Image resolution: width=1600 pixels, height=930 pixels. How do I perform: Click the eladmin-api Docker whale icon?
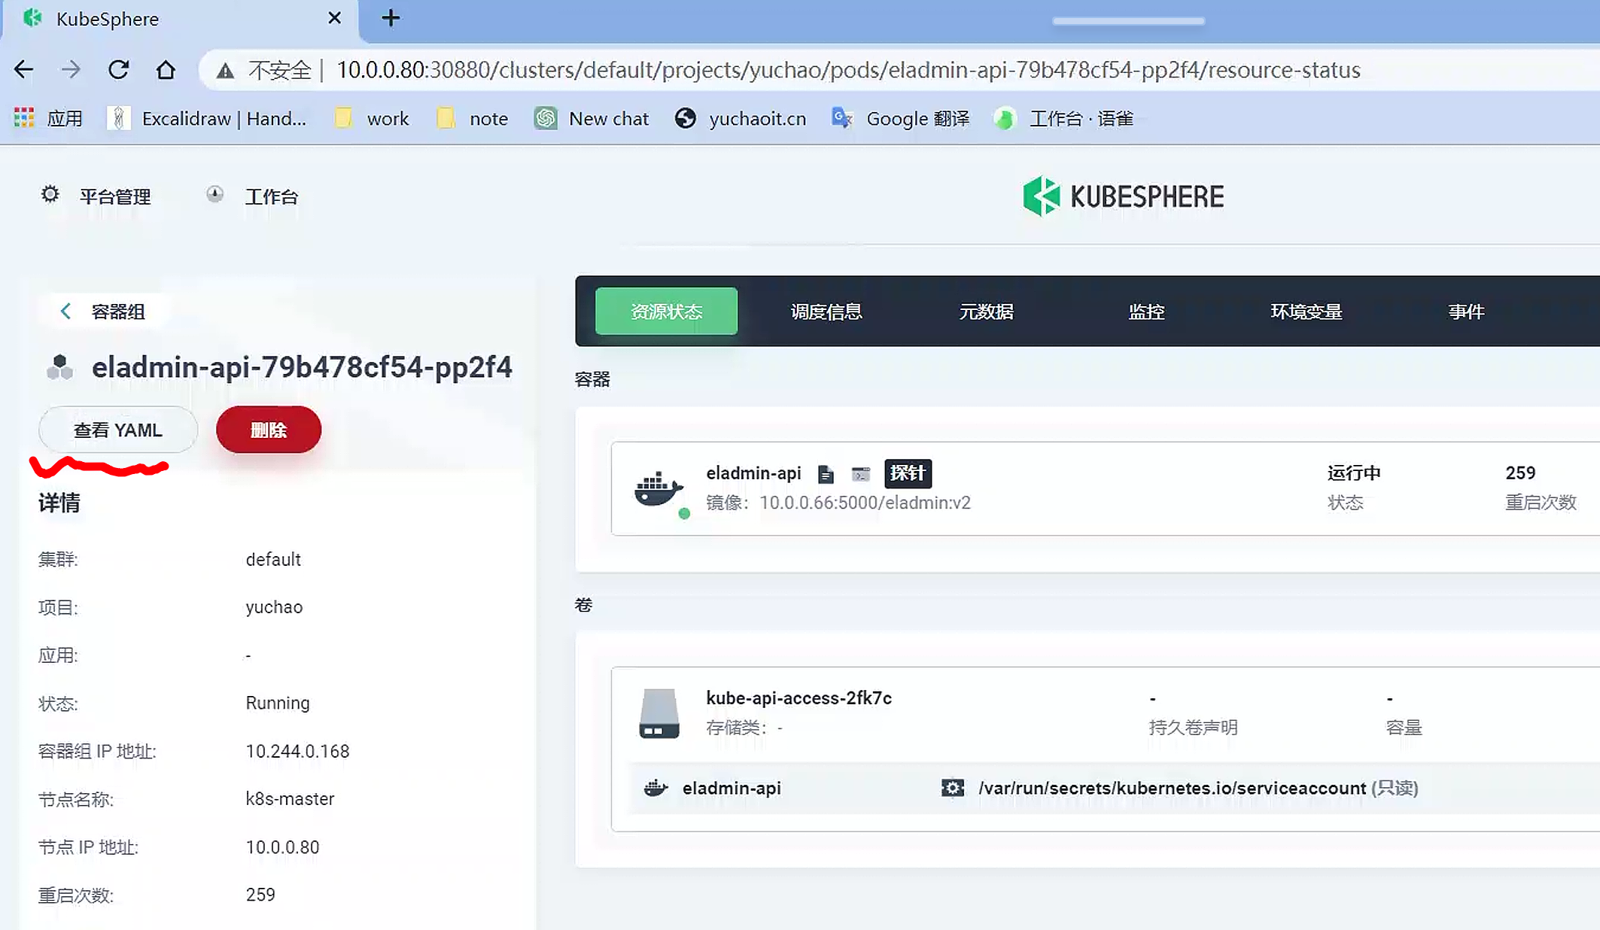pyautogui.click(x=659, y=489)
